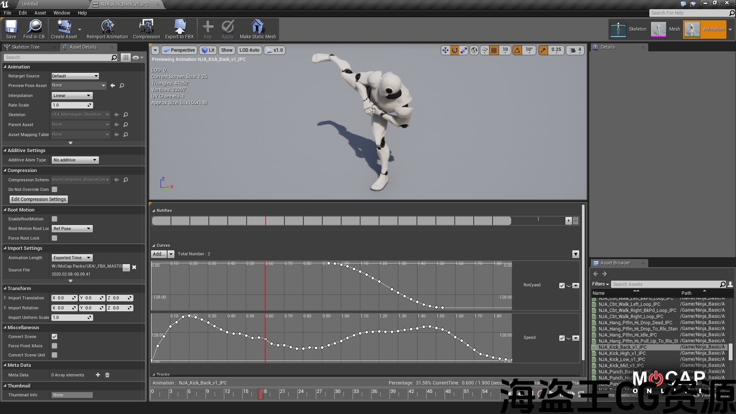Image resolution: width=736 pixels, height=414 pixels.
Task: Toggle the Force Root Lock checkbox
Action: click(54, 238)
